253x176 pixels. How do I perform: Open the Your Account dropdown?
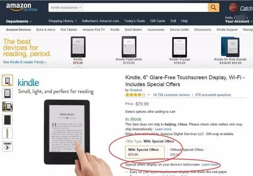click(x=238, y=21)
